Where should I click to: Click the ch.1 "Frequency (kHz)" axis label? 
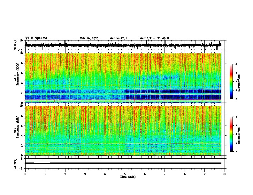click(x=18, y=74)
